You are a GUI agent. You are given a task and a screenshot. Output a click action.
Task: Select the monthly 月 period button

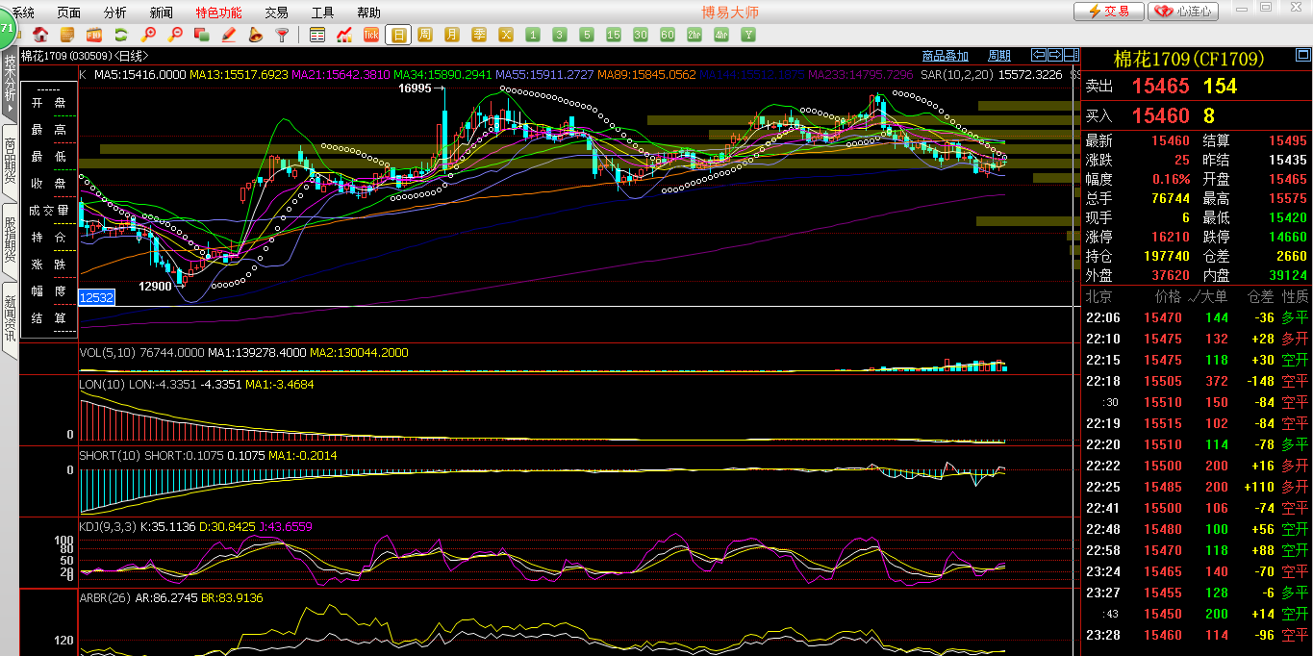(x=452, y=35)
